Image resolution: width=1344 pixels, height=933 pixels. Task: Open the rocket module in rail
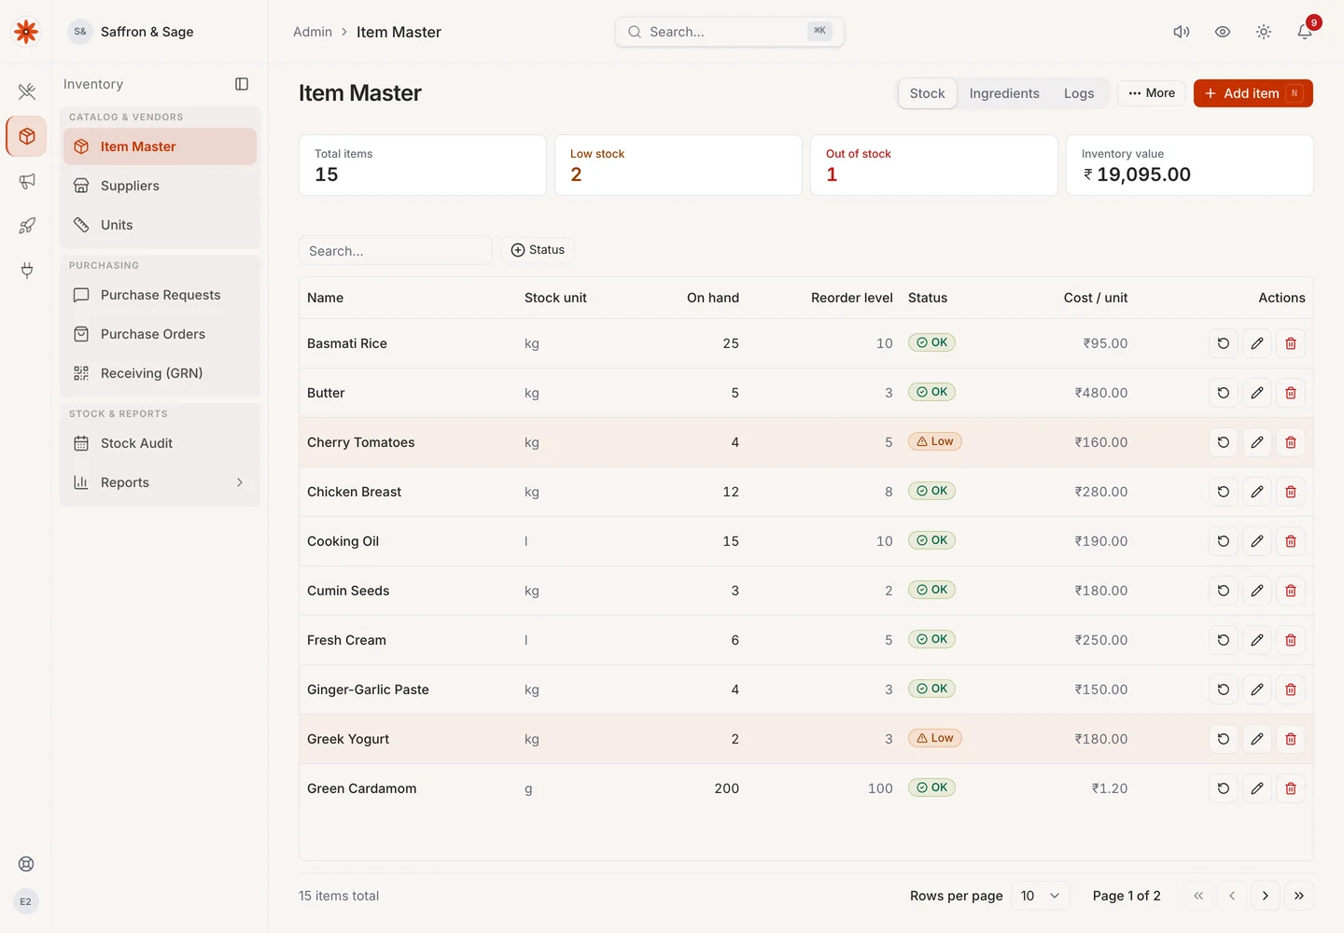[x=26, y=226]
